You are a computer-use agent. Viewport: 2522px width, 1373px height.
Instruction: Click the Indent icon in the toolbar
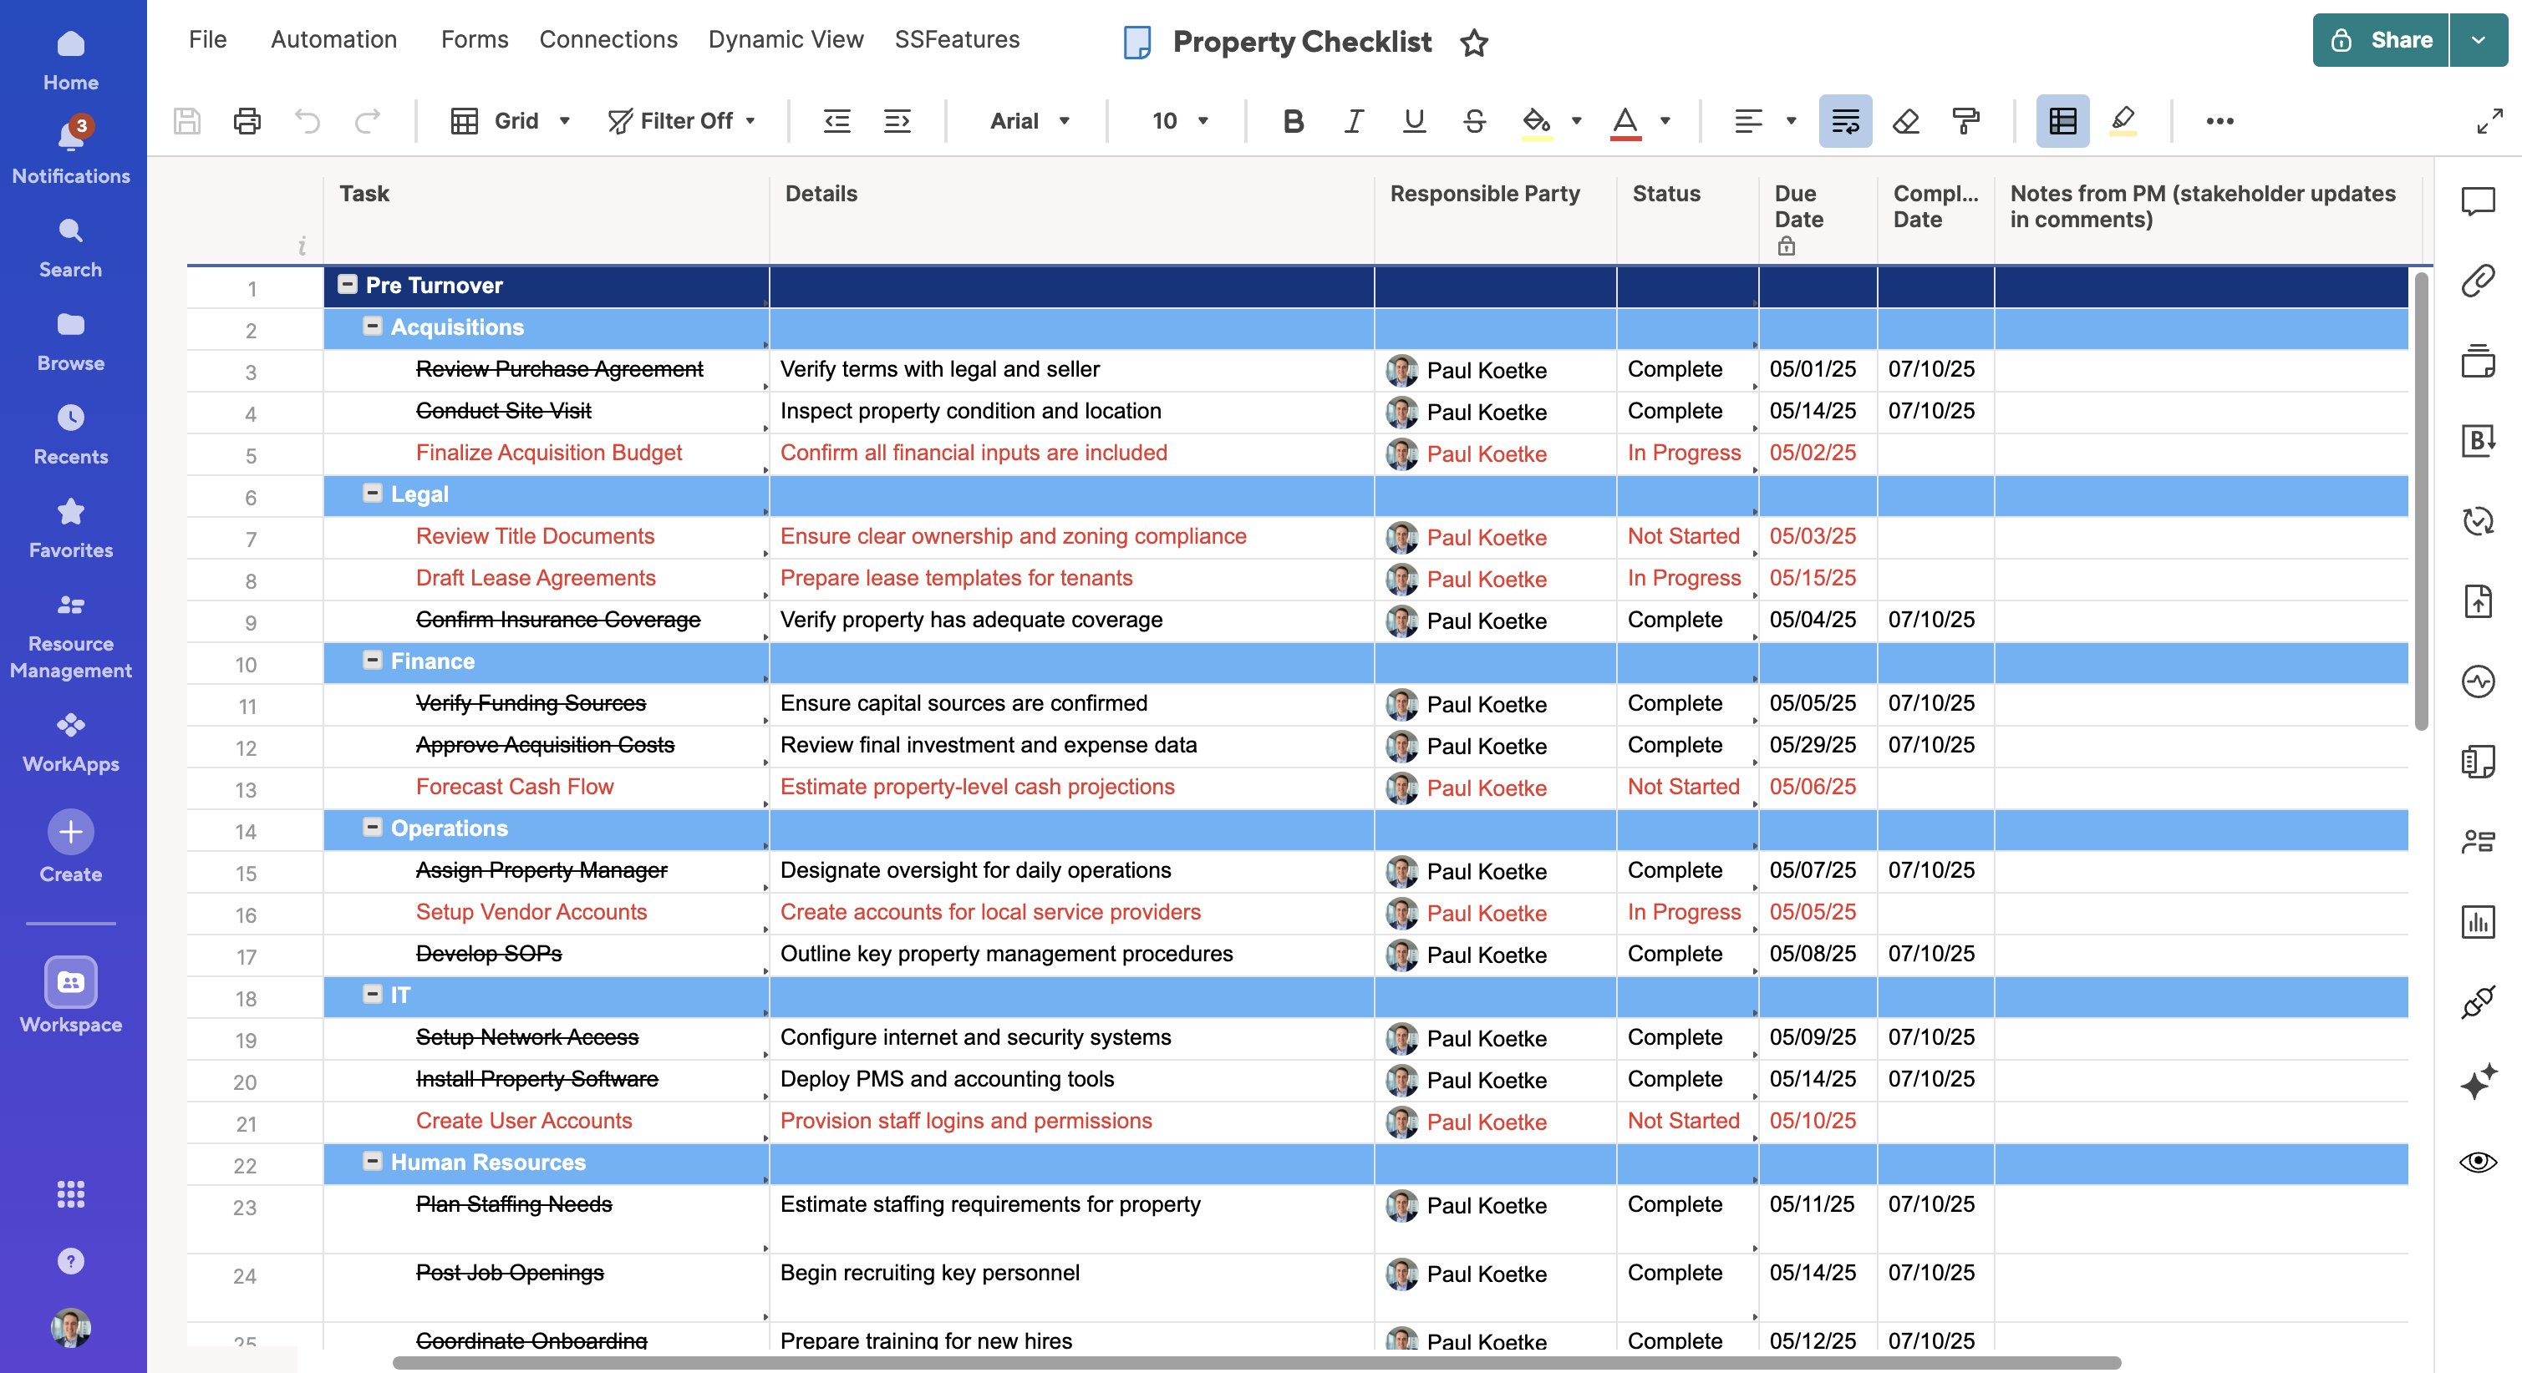[897, 120]
